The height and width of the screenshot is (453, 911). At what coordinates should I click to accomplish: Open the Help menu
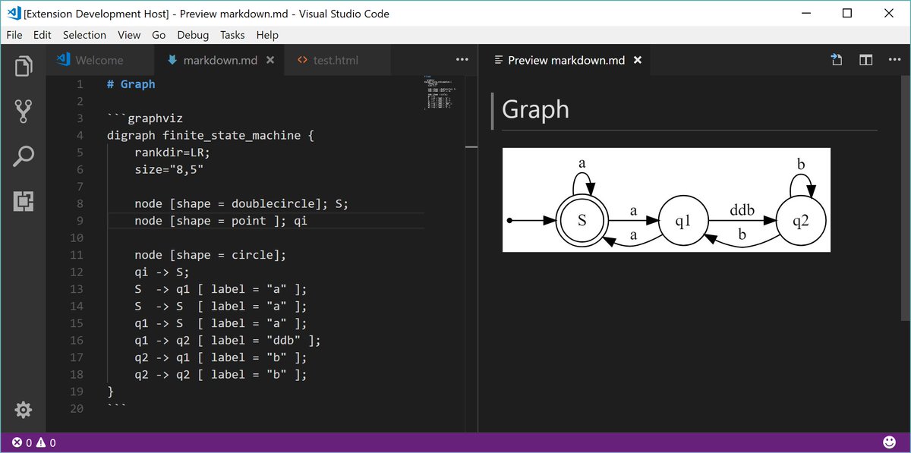pyautogui.click(x=267, y=35)
